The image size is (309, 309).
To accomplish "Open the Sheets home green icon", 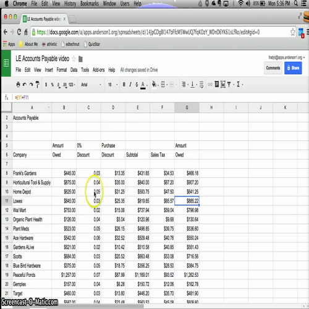I will pyautogui.click(x=6, y=63).
